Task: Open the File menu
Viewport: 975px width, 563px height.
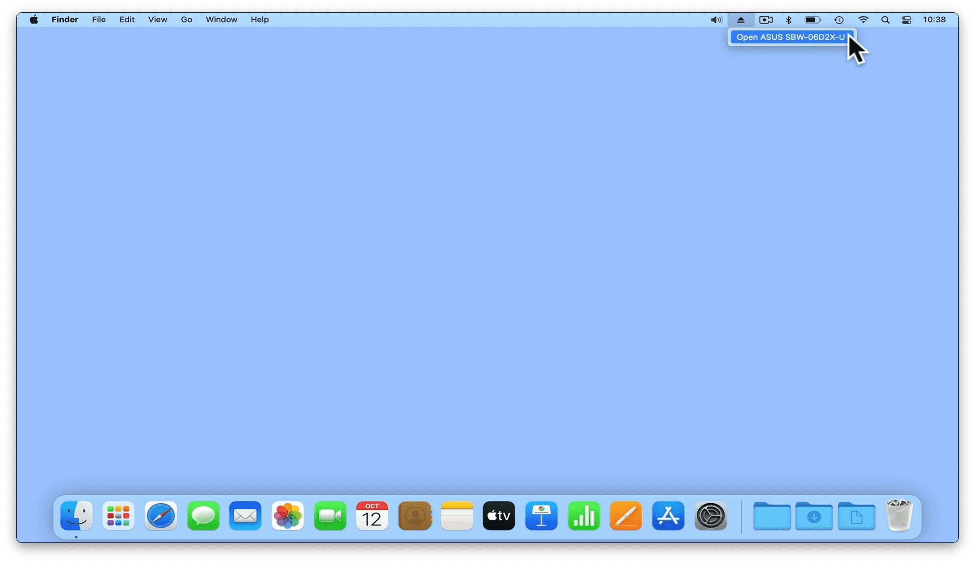Action: [99, 20]
